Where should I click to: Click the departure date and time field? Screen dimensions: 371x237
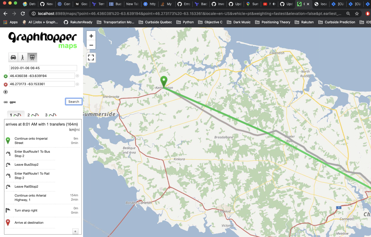[43, 68]
